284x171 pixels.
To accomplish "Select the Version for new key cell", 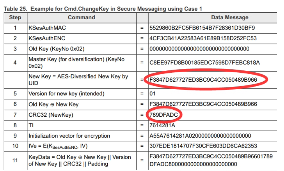I will [66, 94].
